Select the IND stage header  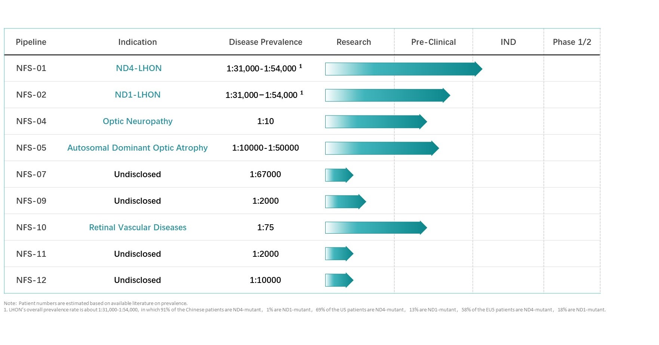coord(508,42)
